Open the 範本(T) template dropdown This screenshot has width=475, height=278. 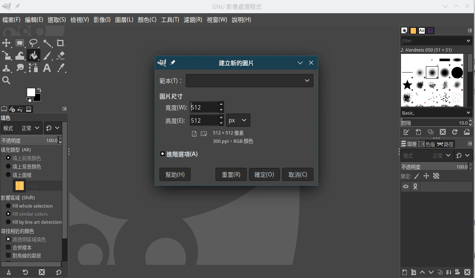point(249,81)
